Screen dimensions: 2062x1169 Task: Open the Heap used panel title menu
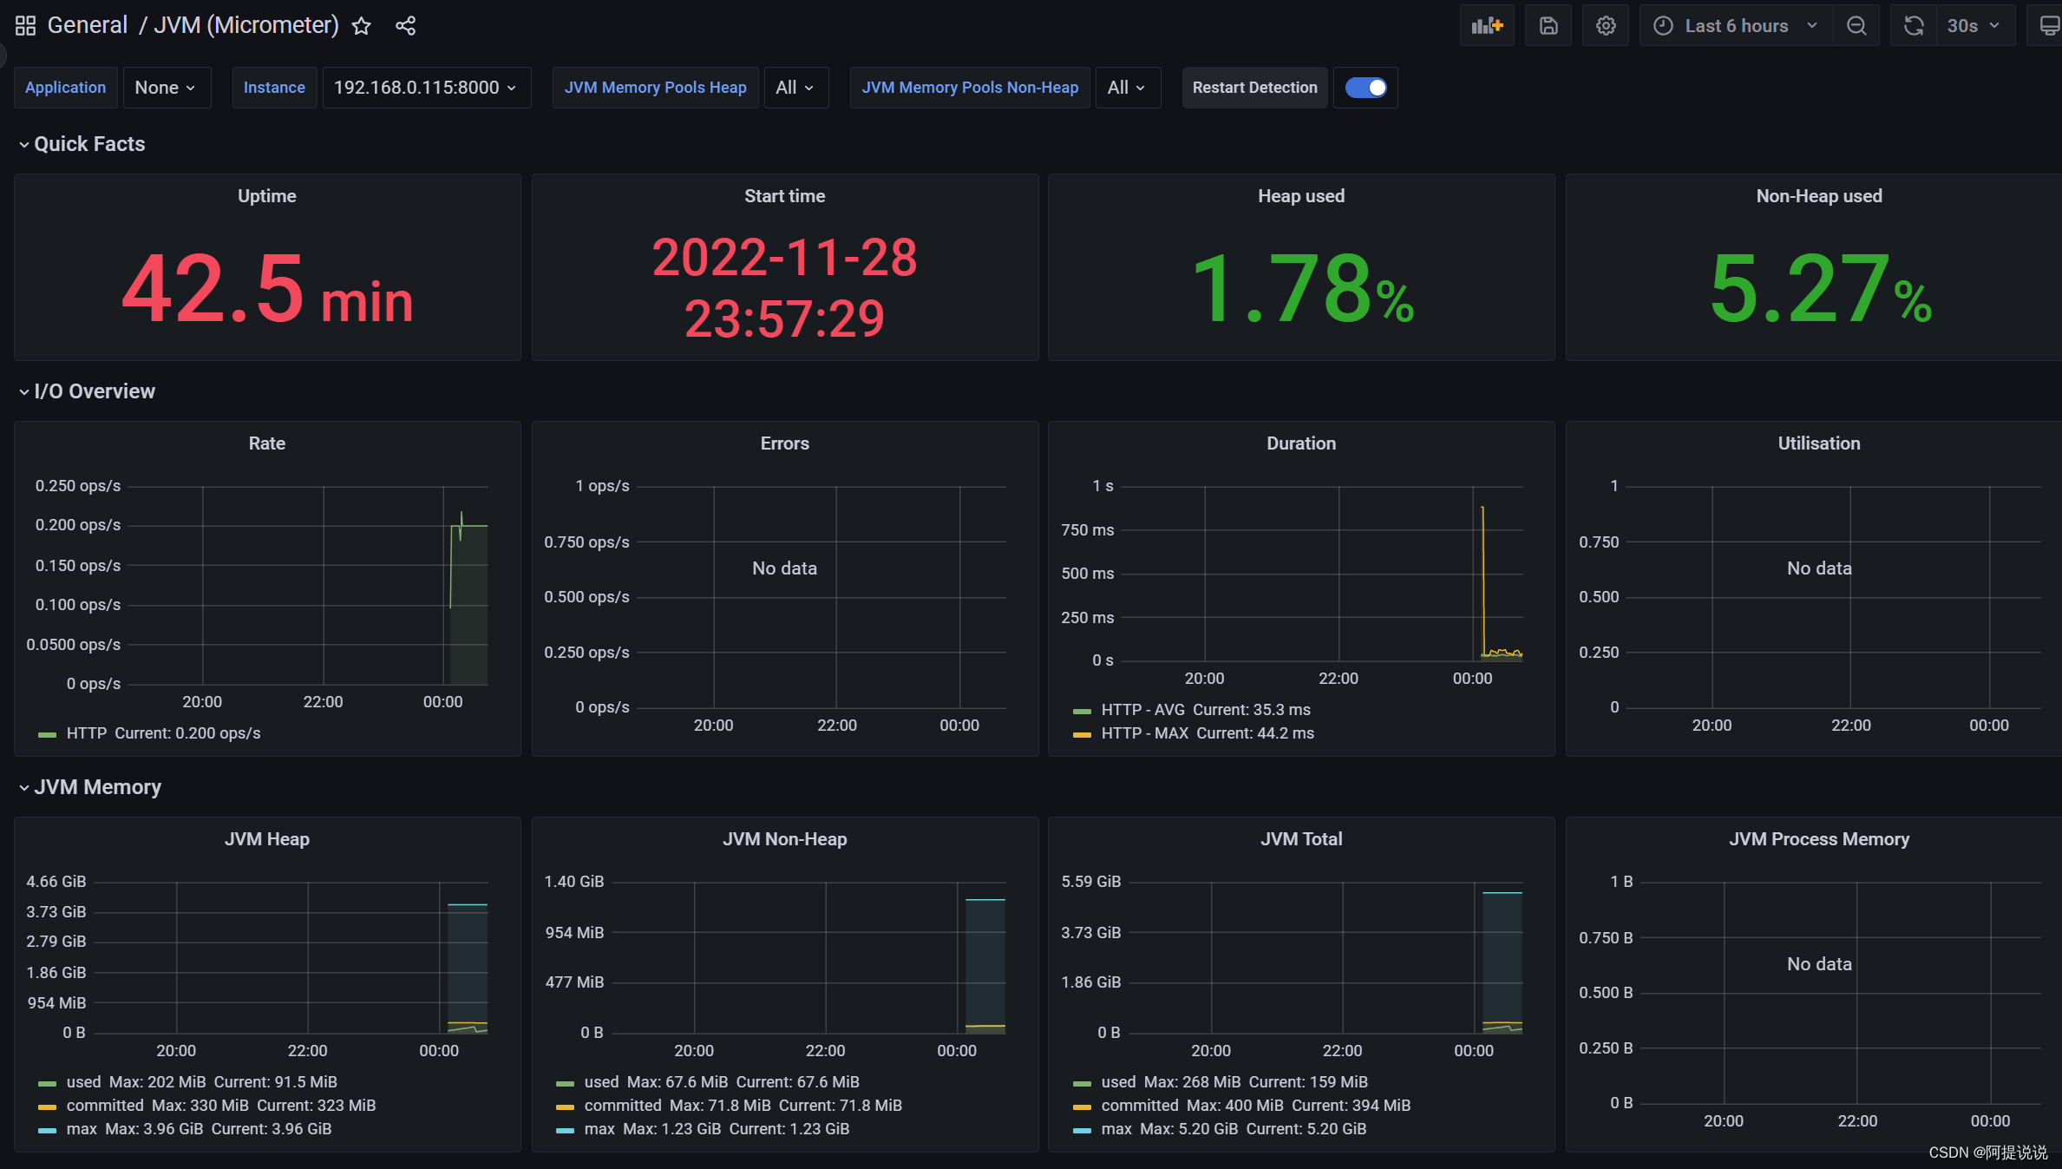[x=1301, y=196]
